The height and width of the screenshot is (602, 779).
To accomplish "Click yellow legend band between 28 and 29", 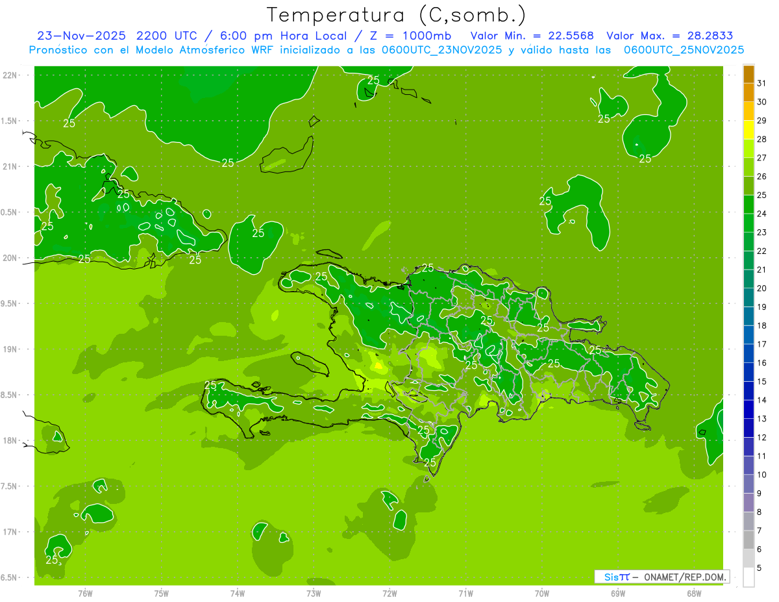I will 748,130.
